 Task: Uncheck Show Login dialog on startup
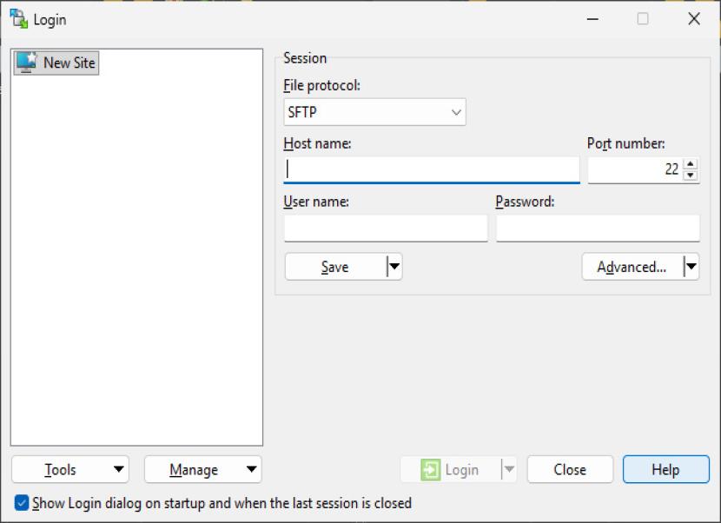[x=22, y=503]
